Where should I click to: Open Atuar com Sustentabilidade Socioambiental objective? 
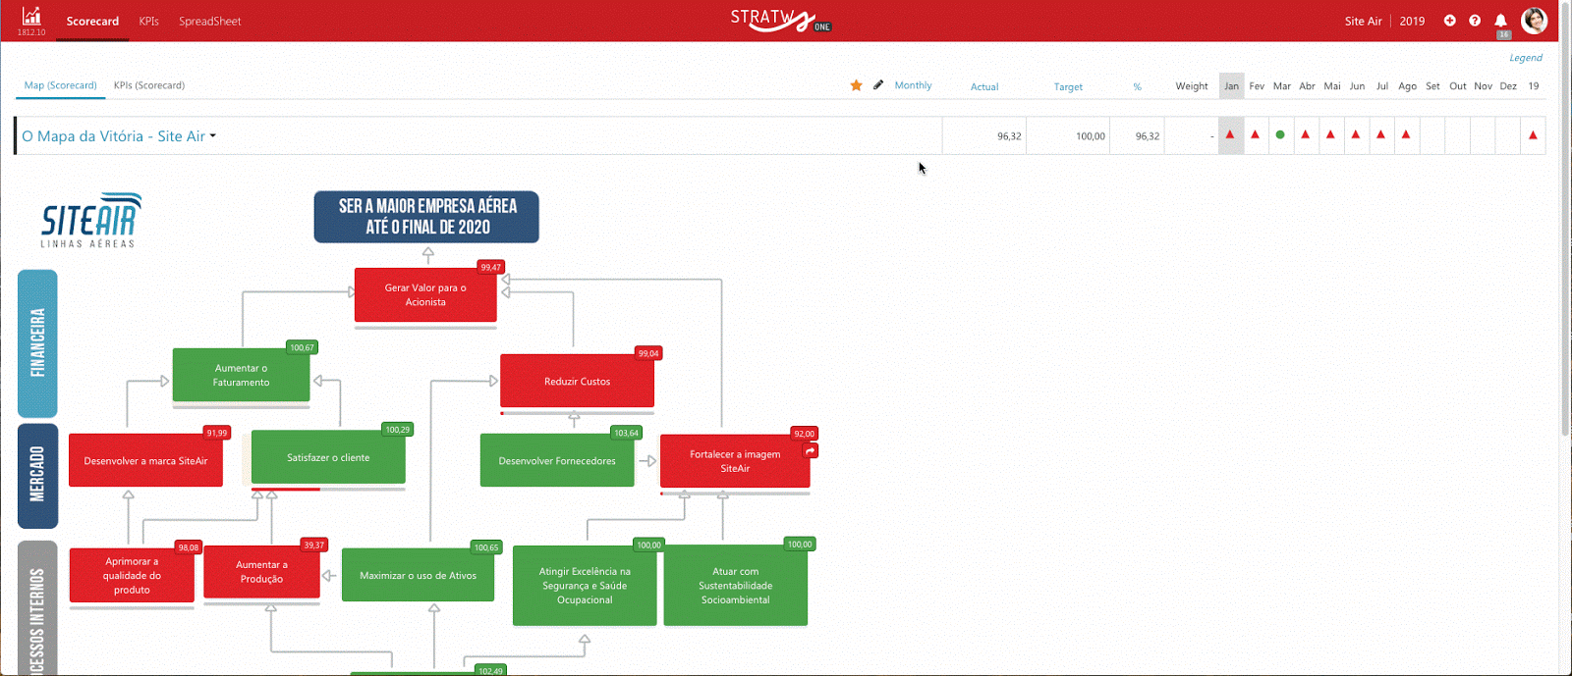tap(735, 586)
